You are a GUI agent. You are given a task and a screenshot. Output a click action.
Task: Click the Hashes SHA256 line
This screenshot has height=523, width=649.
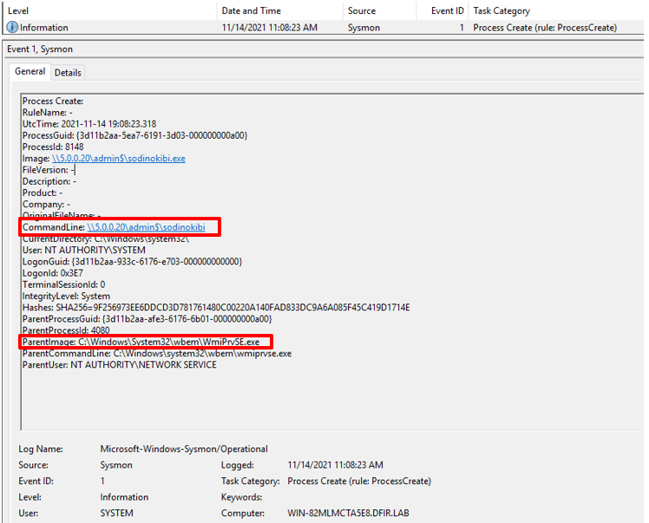coord(216,307)
